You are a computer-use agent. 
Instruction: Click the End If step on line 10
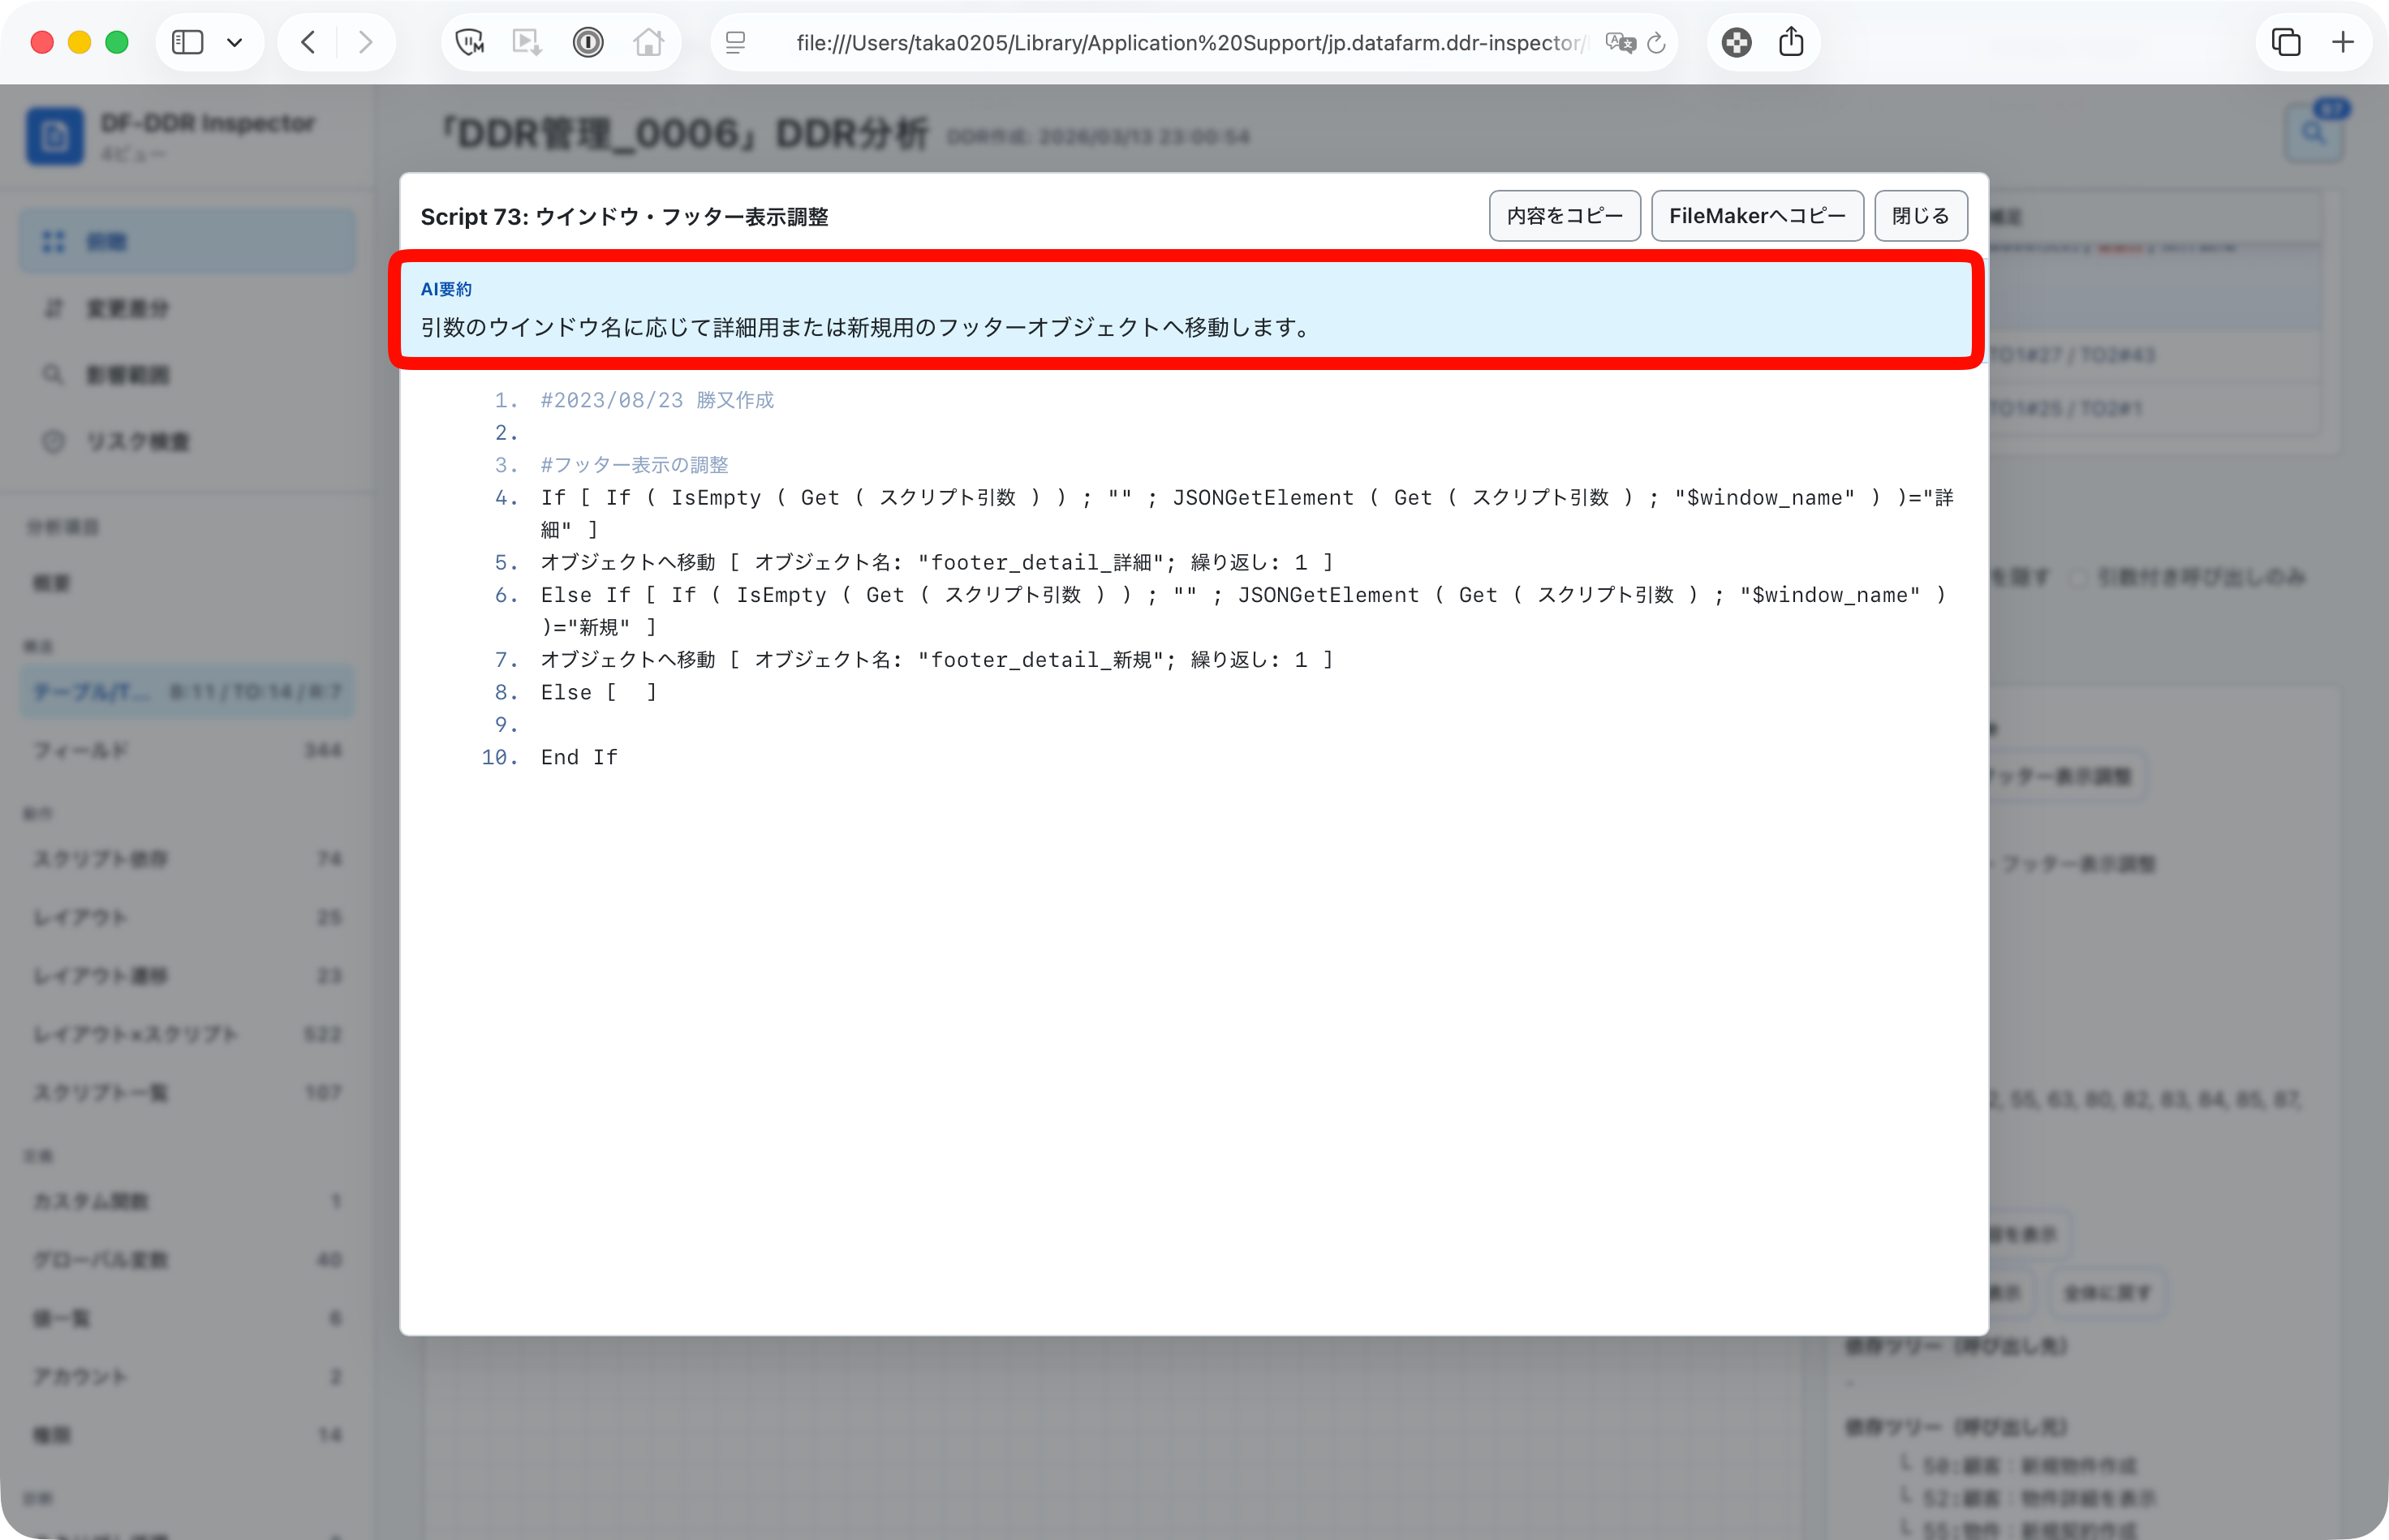[x=579, y=757]
